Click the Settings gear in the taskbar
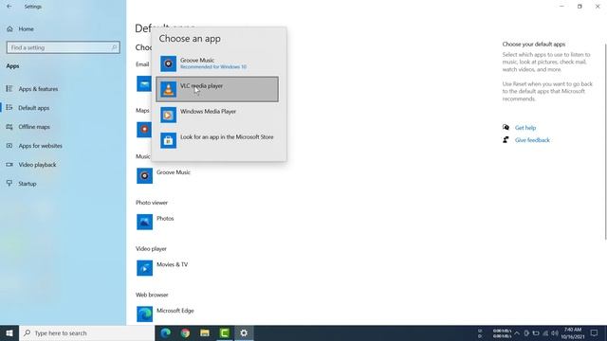This screenshot has width=607, height=341. click(244, 332)
